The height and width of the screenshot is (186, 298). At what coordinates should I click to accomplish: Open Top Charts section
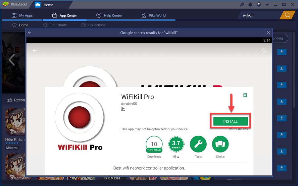[55, 25]
